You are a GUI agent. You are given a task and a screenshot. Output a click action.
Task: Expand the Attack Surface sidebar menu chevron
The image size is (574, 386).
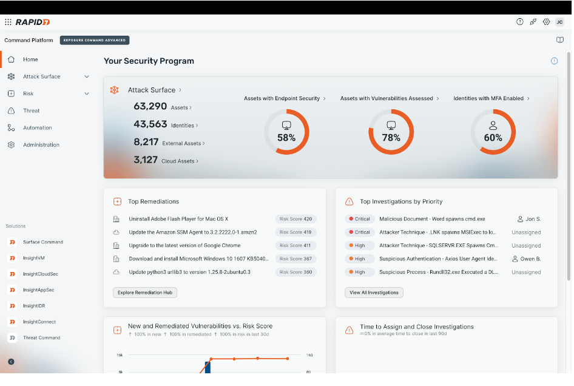point(87,76)
